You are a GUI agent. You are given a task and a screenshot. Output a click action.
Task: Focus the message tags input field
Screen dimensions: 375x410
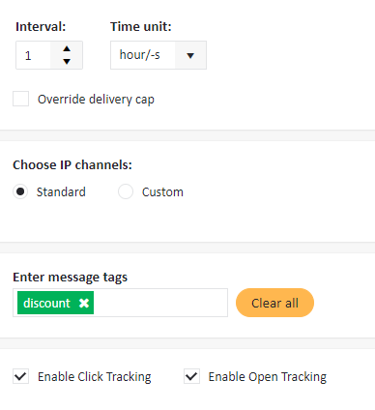(x=160, y=303)
